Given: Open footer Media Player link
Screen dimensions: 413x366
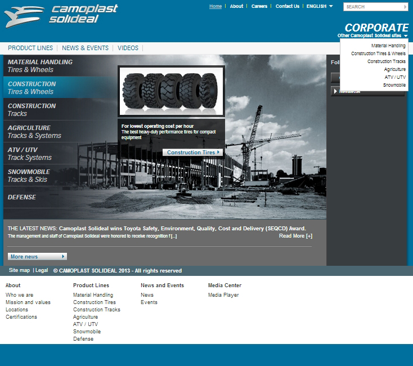Looking at the screenshot, I should point(223,295).
